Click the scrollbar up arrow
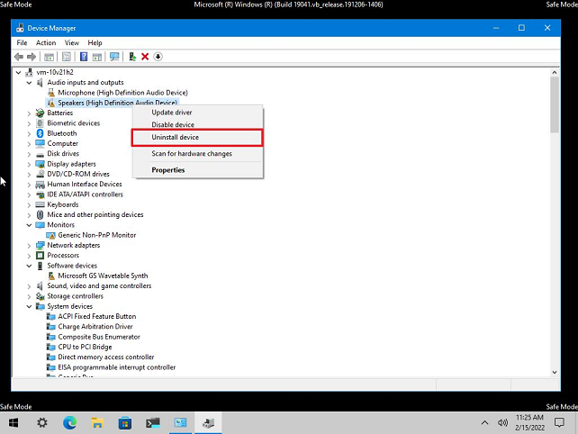The image size is (578, 434). click(x=555, y=73)
